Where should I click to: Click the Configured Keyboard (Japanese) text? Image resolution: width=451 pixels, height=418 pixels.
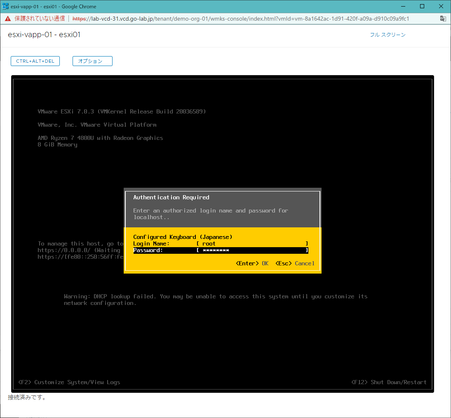click(x=183, y=237)
